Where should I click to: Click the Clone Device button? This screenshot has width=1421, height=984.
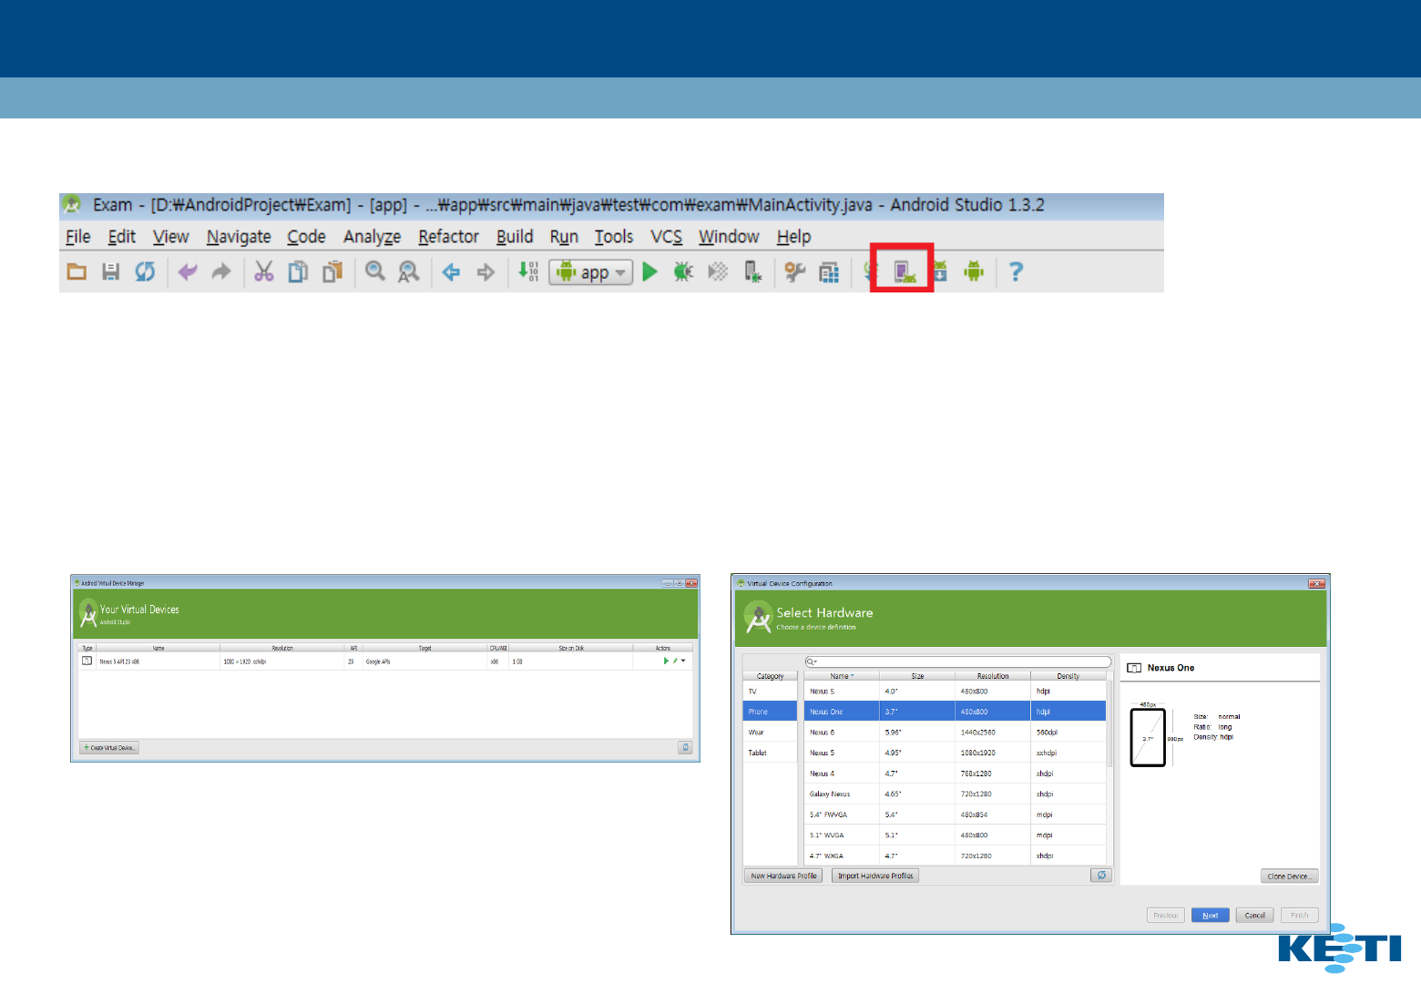click(1289, 876)
